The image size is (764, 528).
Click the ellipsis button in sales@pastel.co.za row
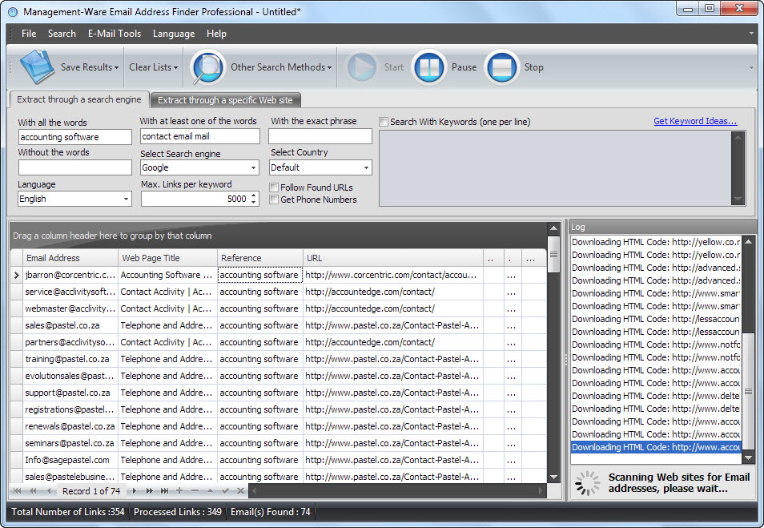click(x=511, y=325)
